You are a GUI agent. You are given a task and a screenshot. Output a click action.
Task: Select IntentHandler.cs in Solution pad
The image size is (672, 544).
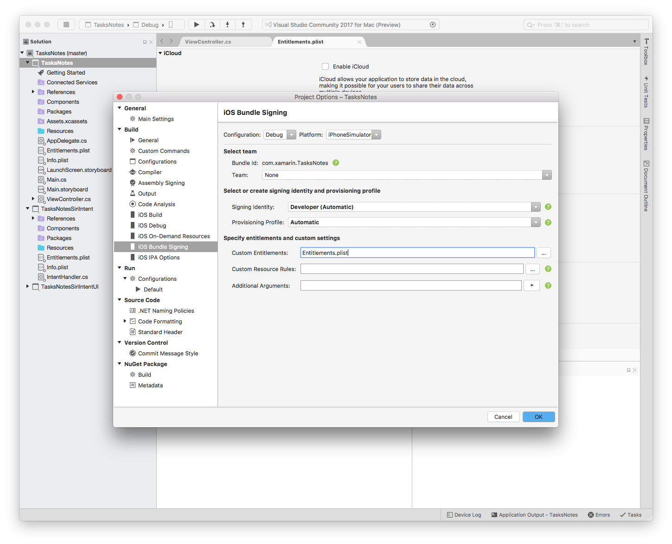pos(67,277)
